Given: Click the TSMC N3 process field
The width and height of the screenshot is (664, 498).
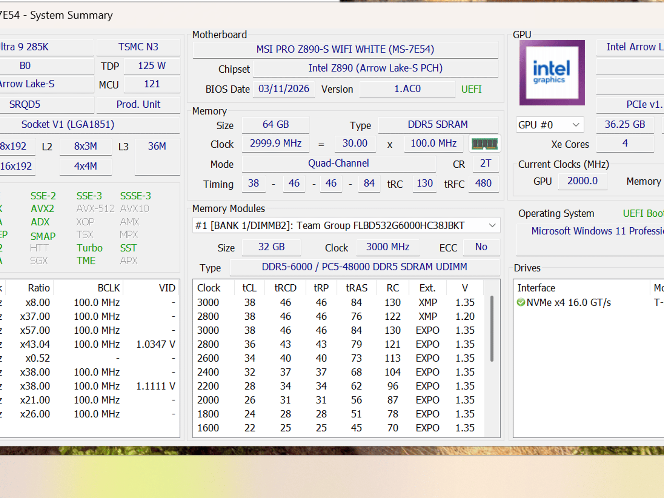Looking at the screenshot, I should pyautogui.click(x=138, y=47).
